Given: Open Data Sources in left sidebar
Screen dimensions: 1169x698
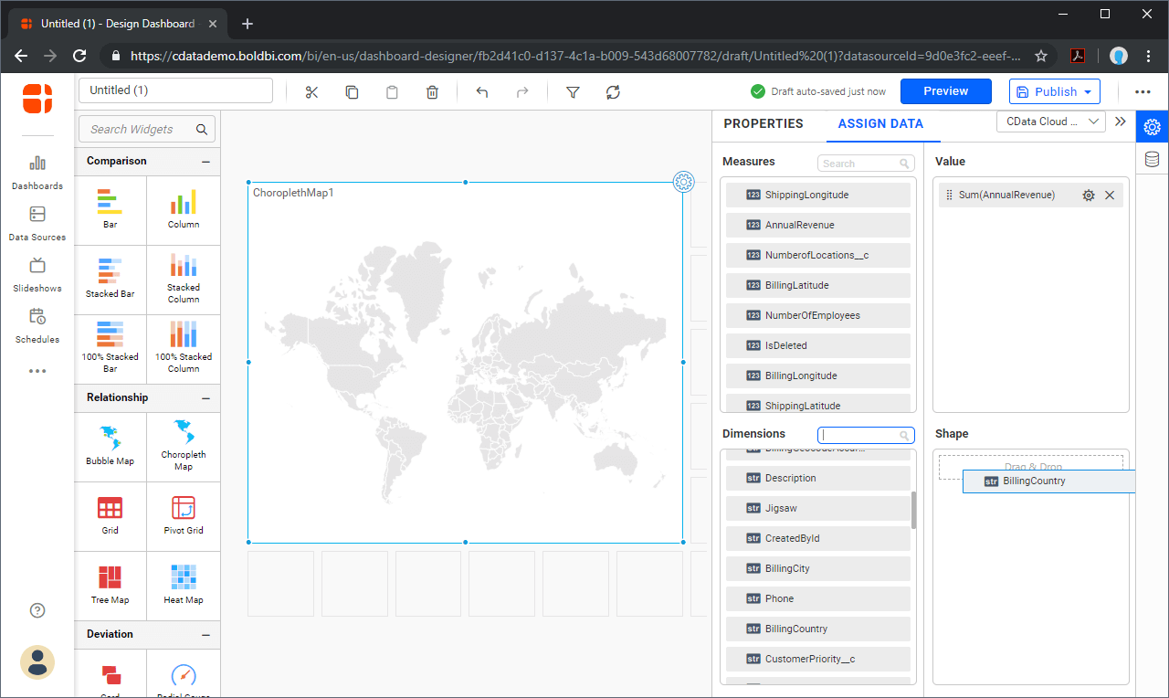Looking at the screenshot, I should [x=37, y=223].
